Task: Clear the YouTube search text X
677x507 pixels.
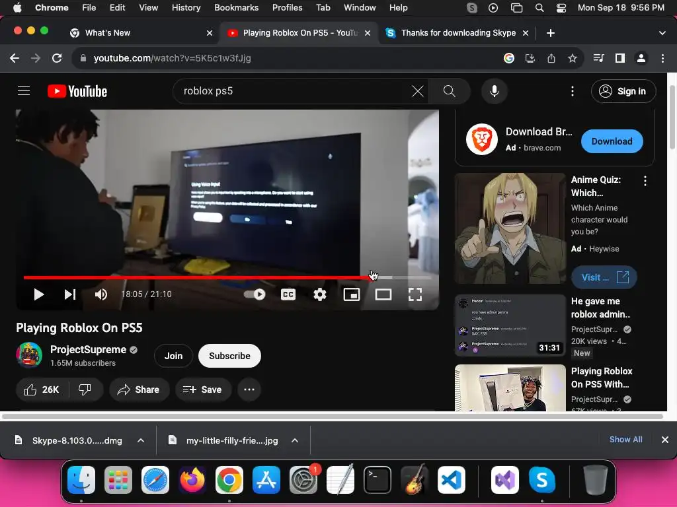Action: (418, 91)
